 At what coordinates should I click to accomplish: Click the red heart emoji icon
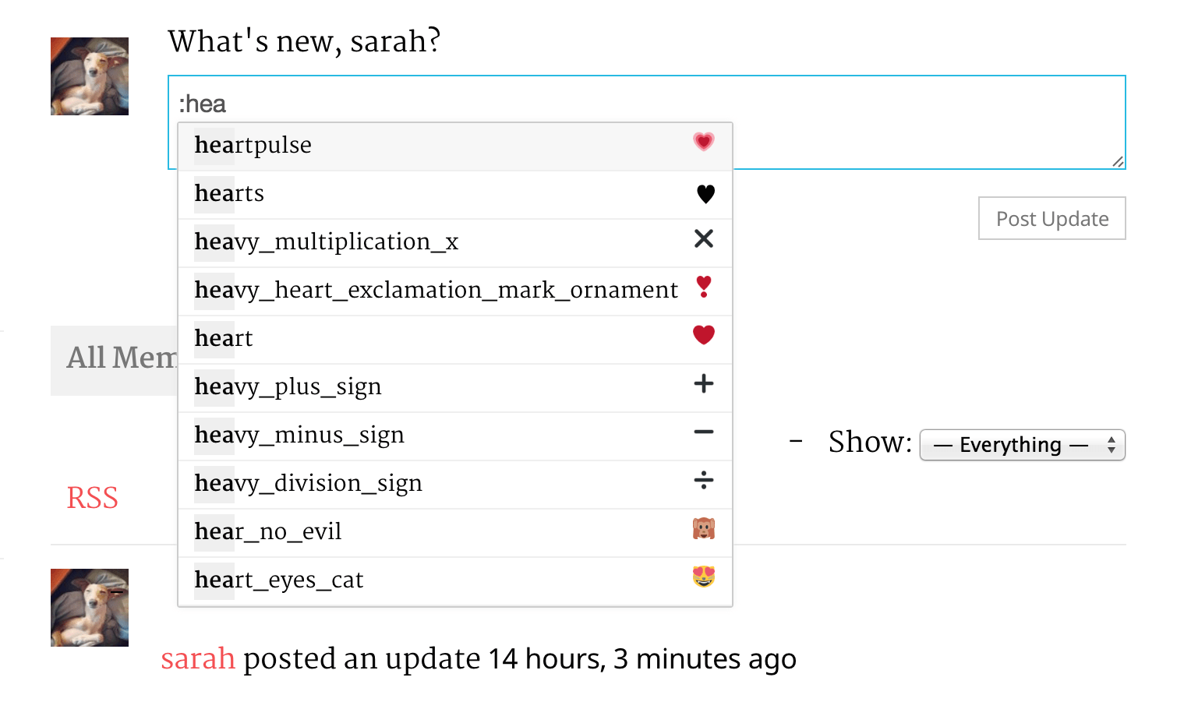coord(704,336)
